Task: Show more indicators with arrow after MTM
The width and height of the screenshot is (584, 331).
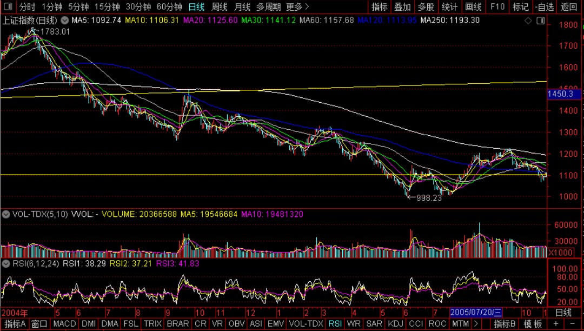Action: [476, 324]
